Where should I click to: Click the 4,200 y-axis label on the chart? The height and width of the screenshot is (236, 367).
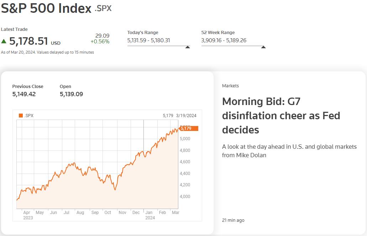click(x=185, y=185)
